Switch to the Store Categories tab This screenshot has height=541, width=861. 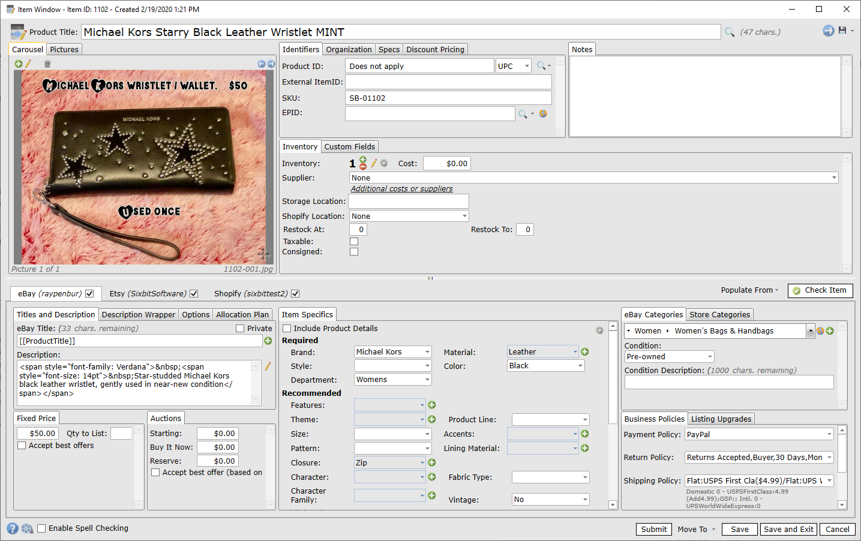719,315
